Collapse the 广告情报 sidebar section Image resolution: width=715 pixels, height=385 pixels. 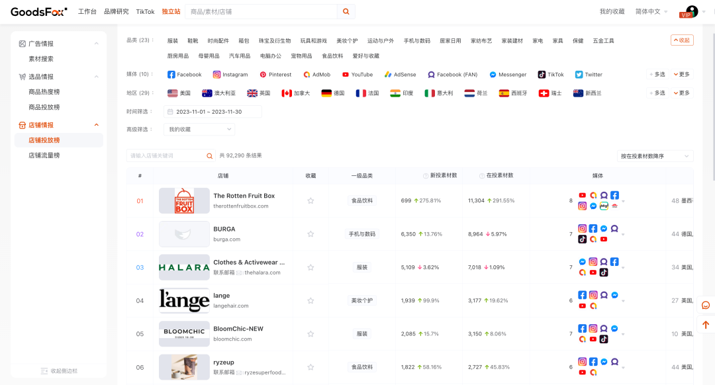(96, 44)
